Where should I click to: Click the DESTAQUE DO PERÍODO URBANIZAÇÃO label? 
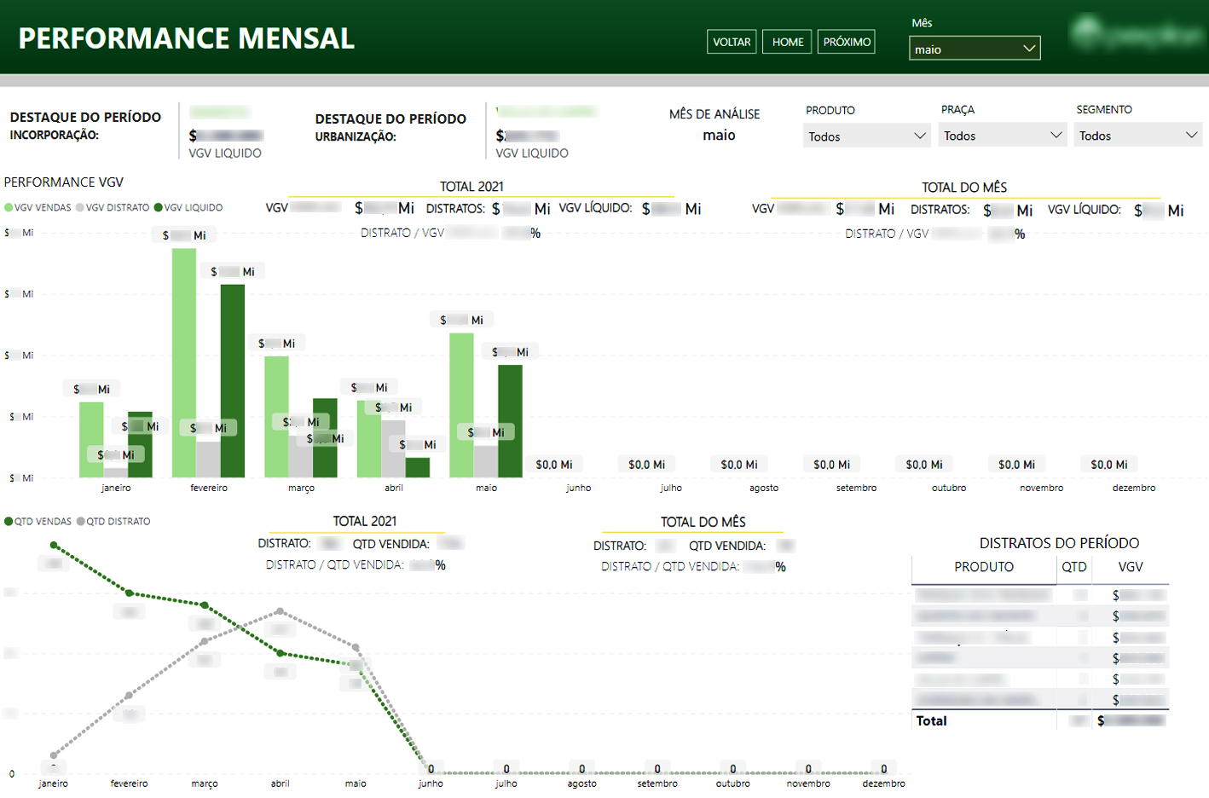pyautogui.click(x=390, y=127)
